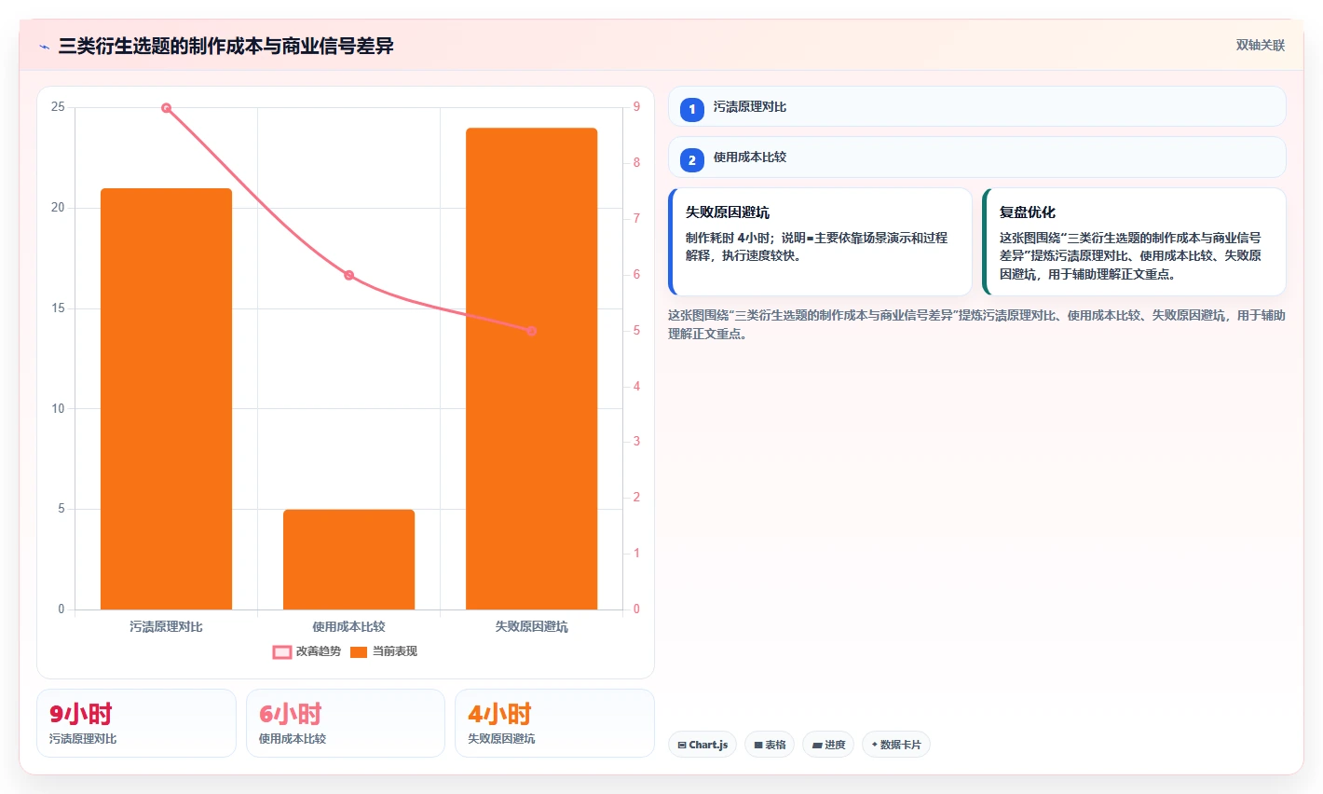Select the 6小时 stat card
This screenshot has width=1323, height=794.
[345, 723]
